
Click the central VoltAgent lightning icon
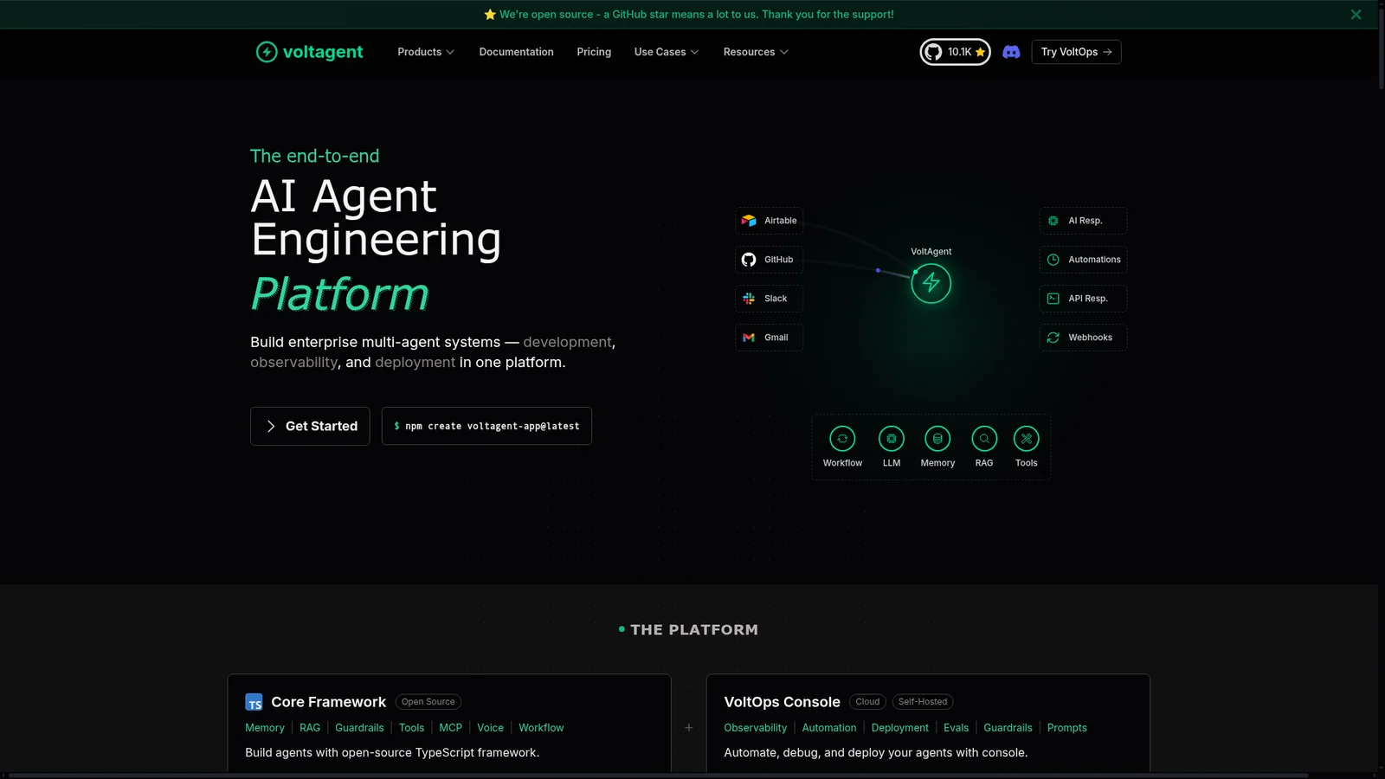point(931,283)
